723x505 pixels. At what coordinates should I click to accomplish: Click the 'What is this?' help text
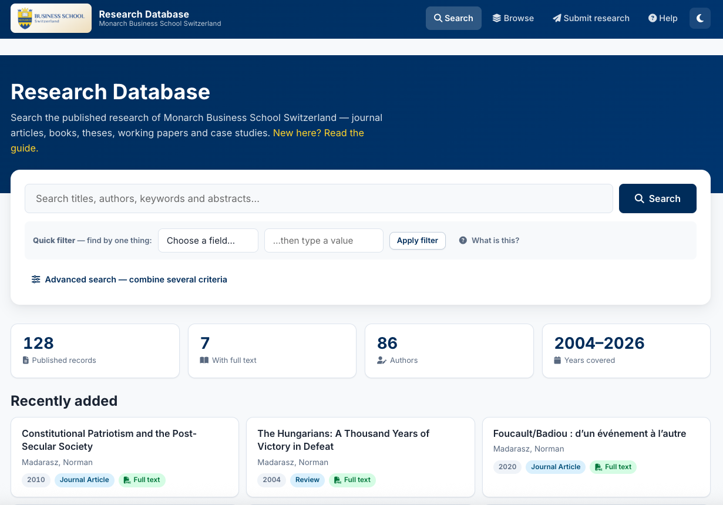(495, 240)
